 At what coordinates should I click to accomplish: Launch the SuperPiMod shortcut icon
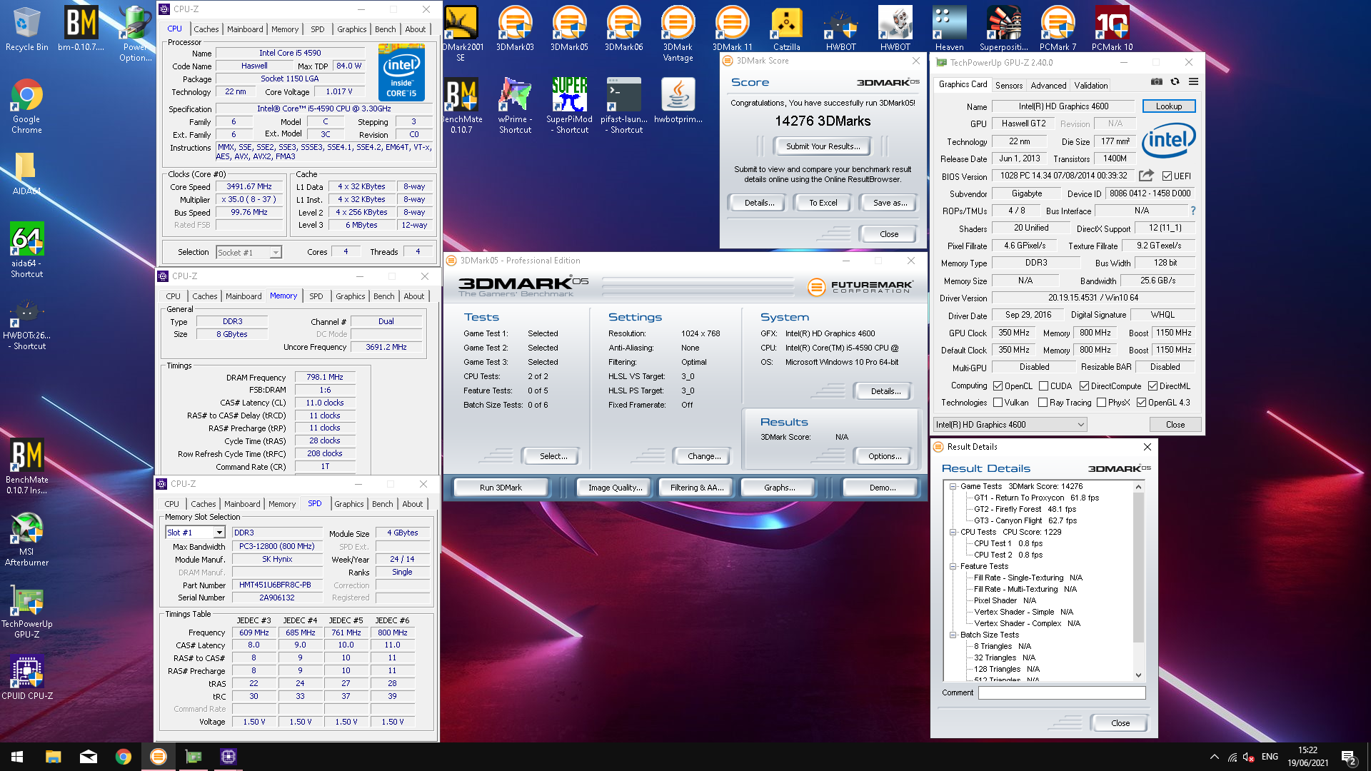pos(569,106)
